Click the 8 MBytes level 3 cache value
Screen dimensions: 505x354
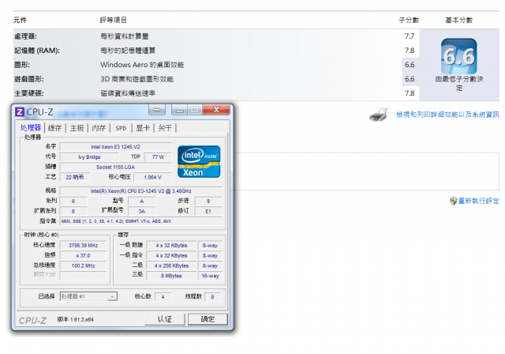click(x=171, y=276)
